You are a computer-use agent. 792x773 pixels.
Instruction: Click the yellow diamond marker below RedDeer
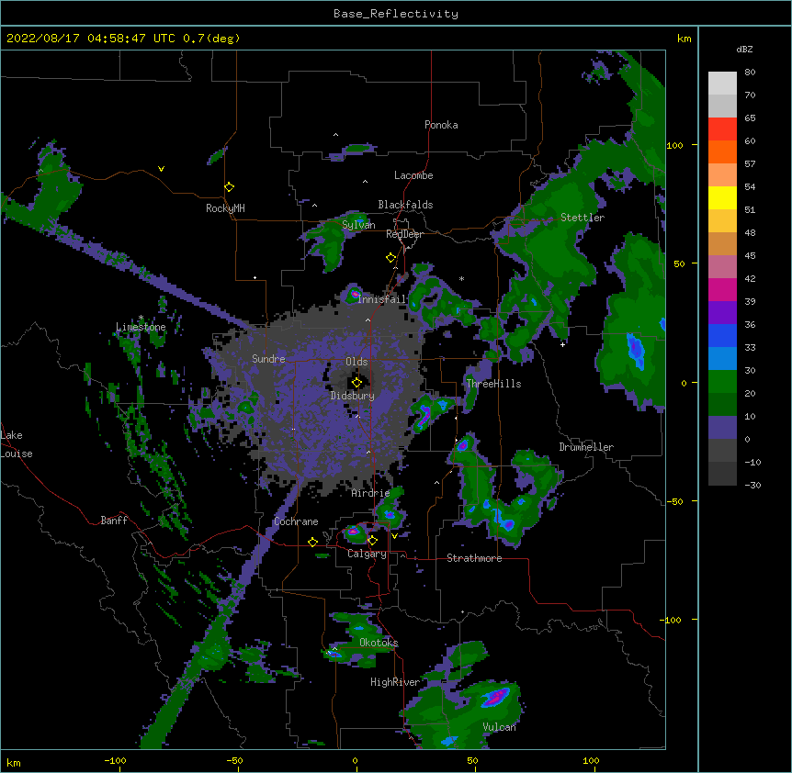[x=390, y=258]
